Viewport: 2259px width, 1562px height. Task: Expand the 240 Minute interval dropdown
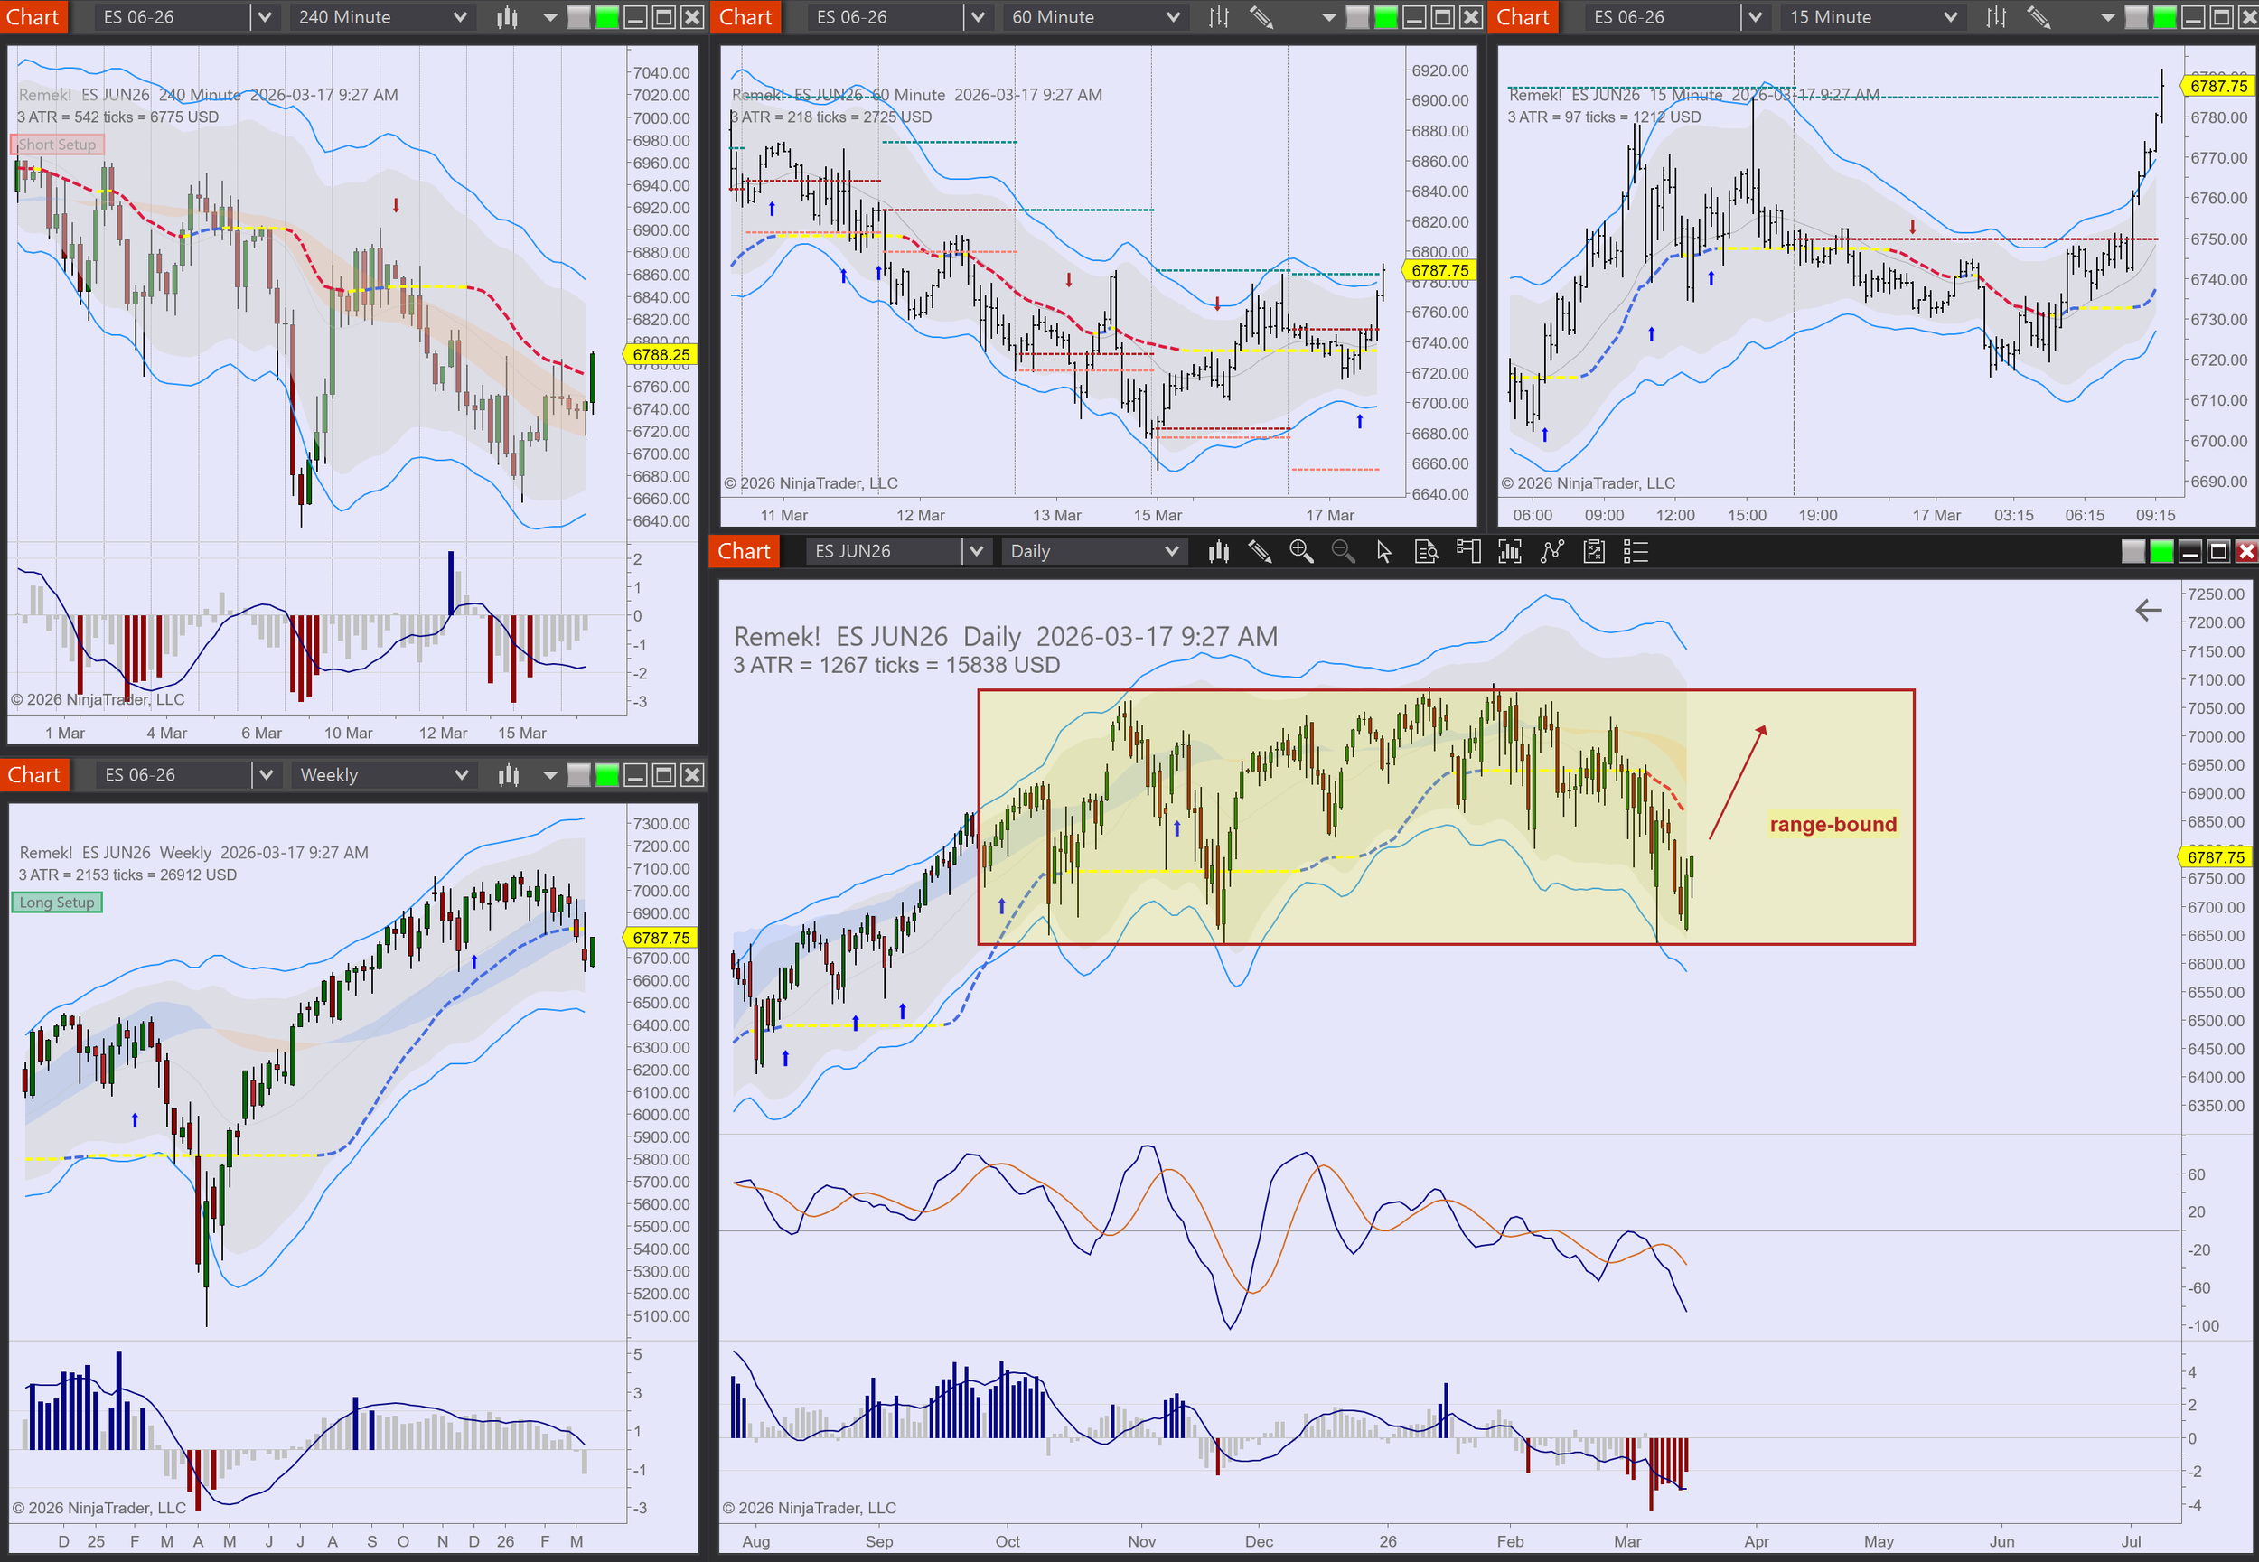click(459, 16)
